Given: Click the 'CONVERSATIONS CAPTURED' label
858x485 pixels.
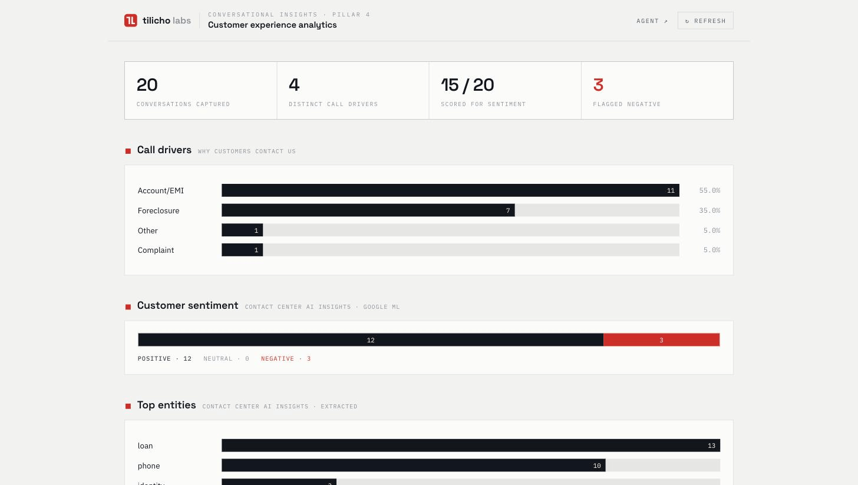Looking at the screenshot, I should click(183, 104).
